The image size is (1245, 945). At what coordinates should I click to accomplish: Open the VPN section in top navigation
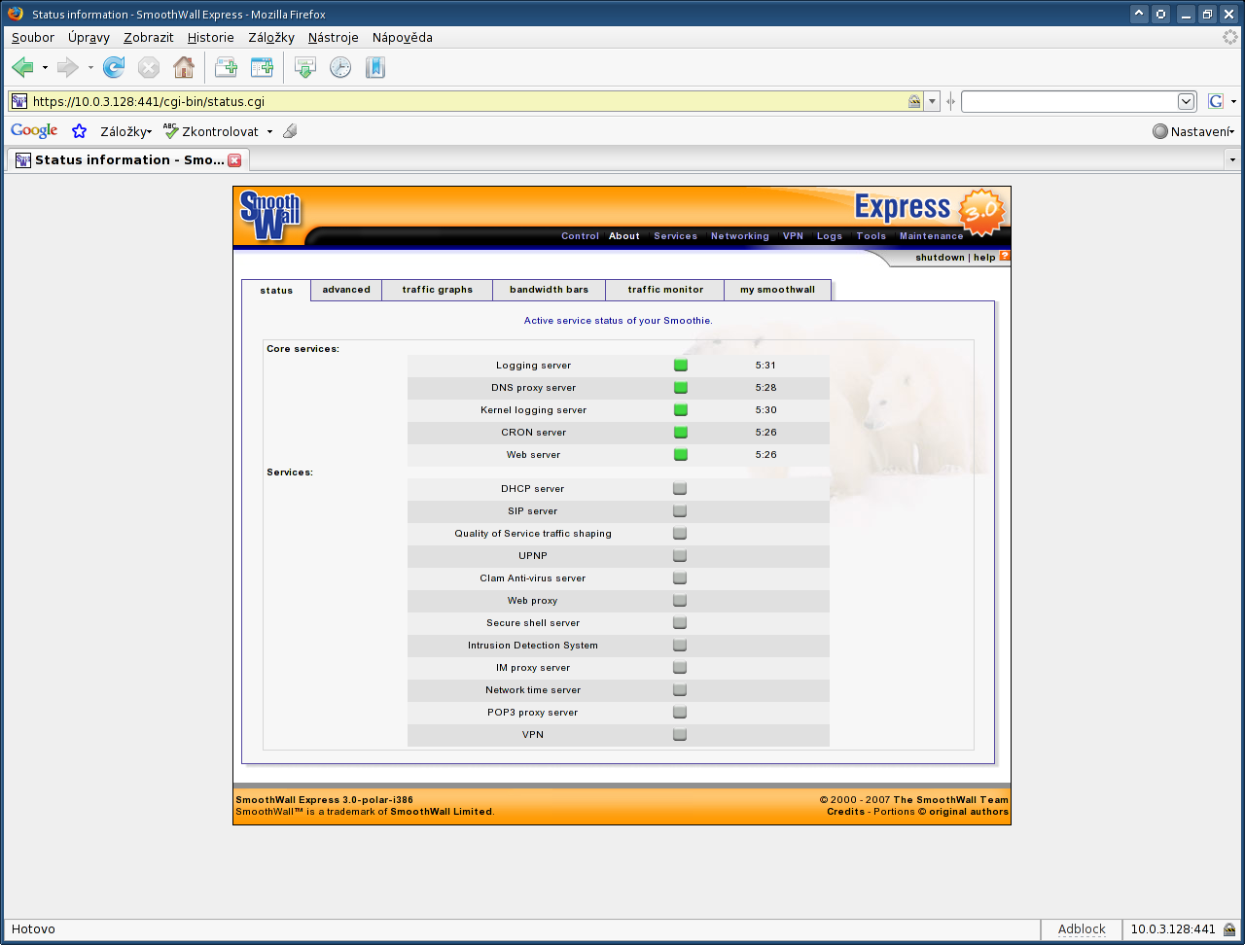(794, 236)
